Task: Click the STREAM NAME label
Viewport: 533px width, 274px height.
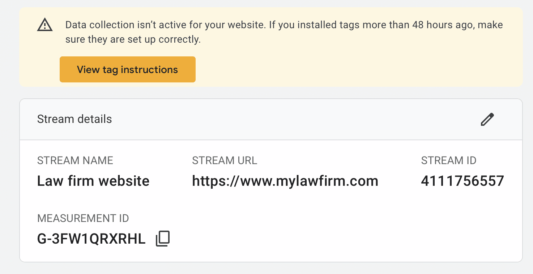Action: pyautogui.click(x=75, y=160)
